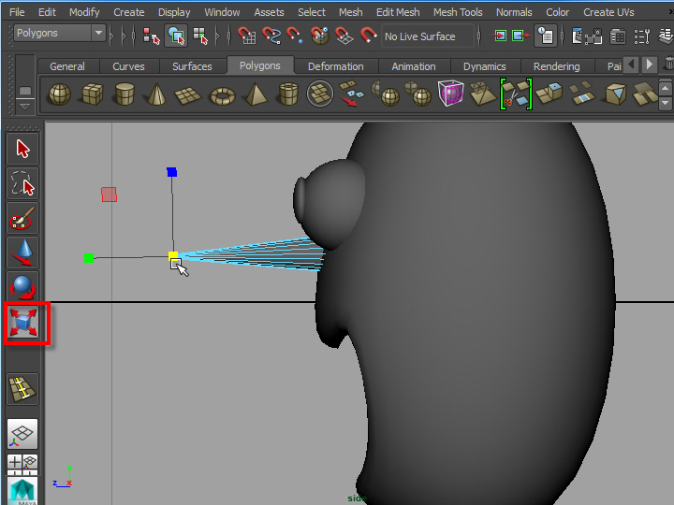Switch to the Deformation shelf tab
Viewport: 674px width, 505px height.
click(x=335, y=66)
